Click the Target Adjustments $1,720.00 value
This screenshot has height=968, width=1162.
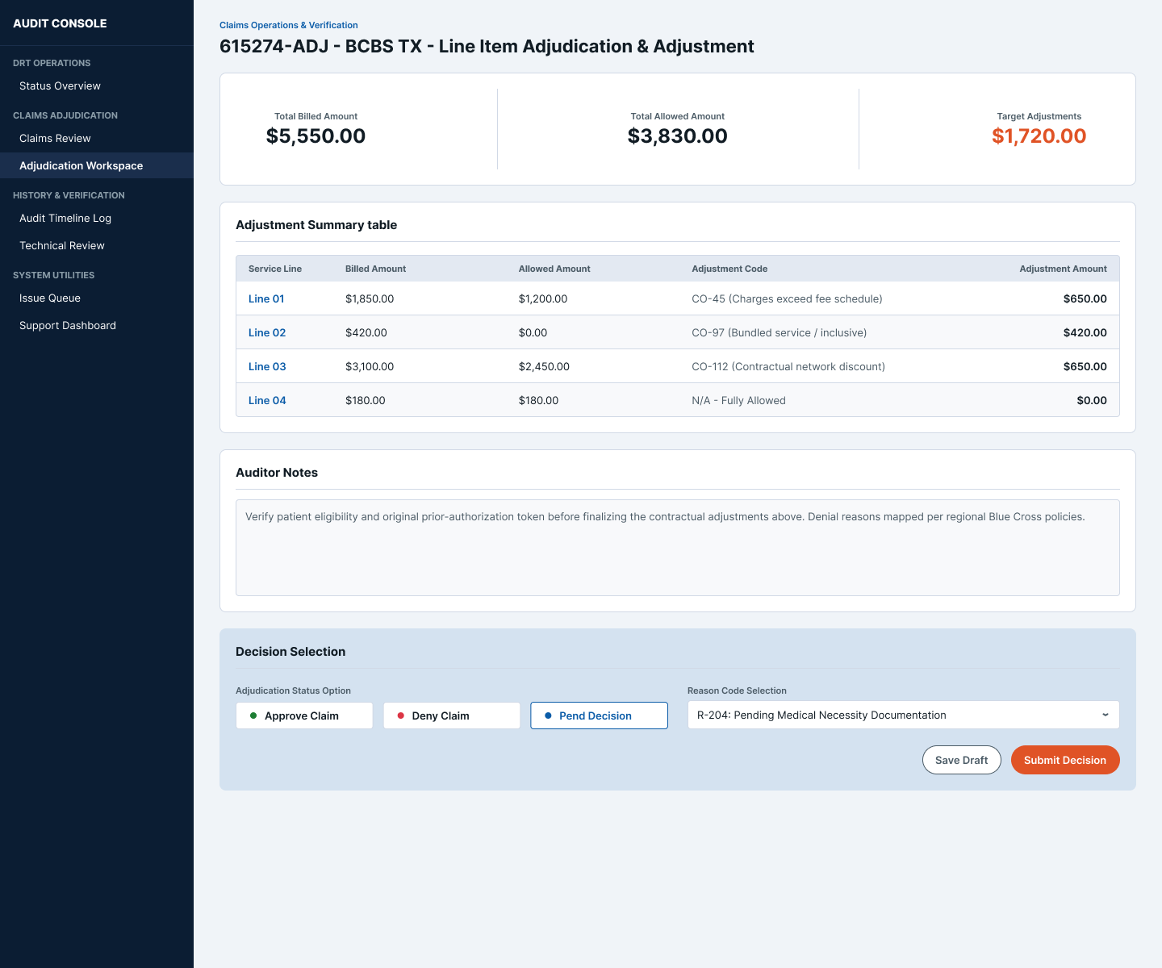[1039, 136]
